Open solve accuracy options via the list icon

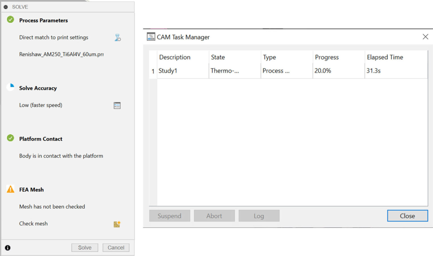click(x=118, y=105)
